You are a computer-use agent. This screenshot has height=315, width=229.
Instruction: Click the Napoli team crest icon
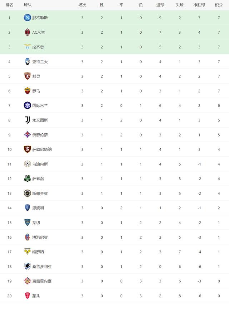click(x=27, y=18)
